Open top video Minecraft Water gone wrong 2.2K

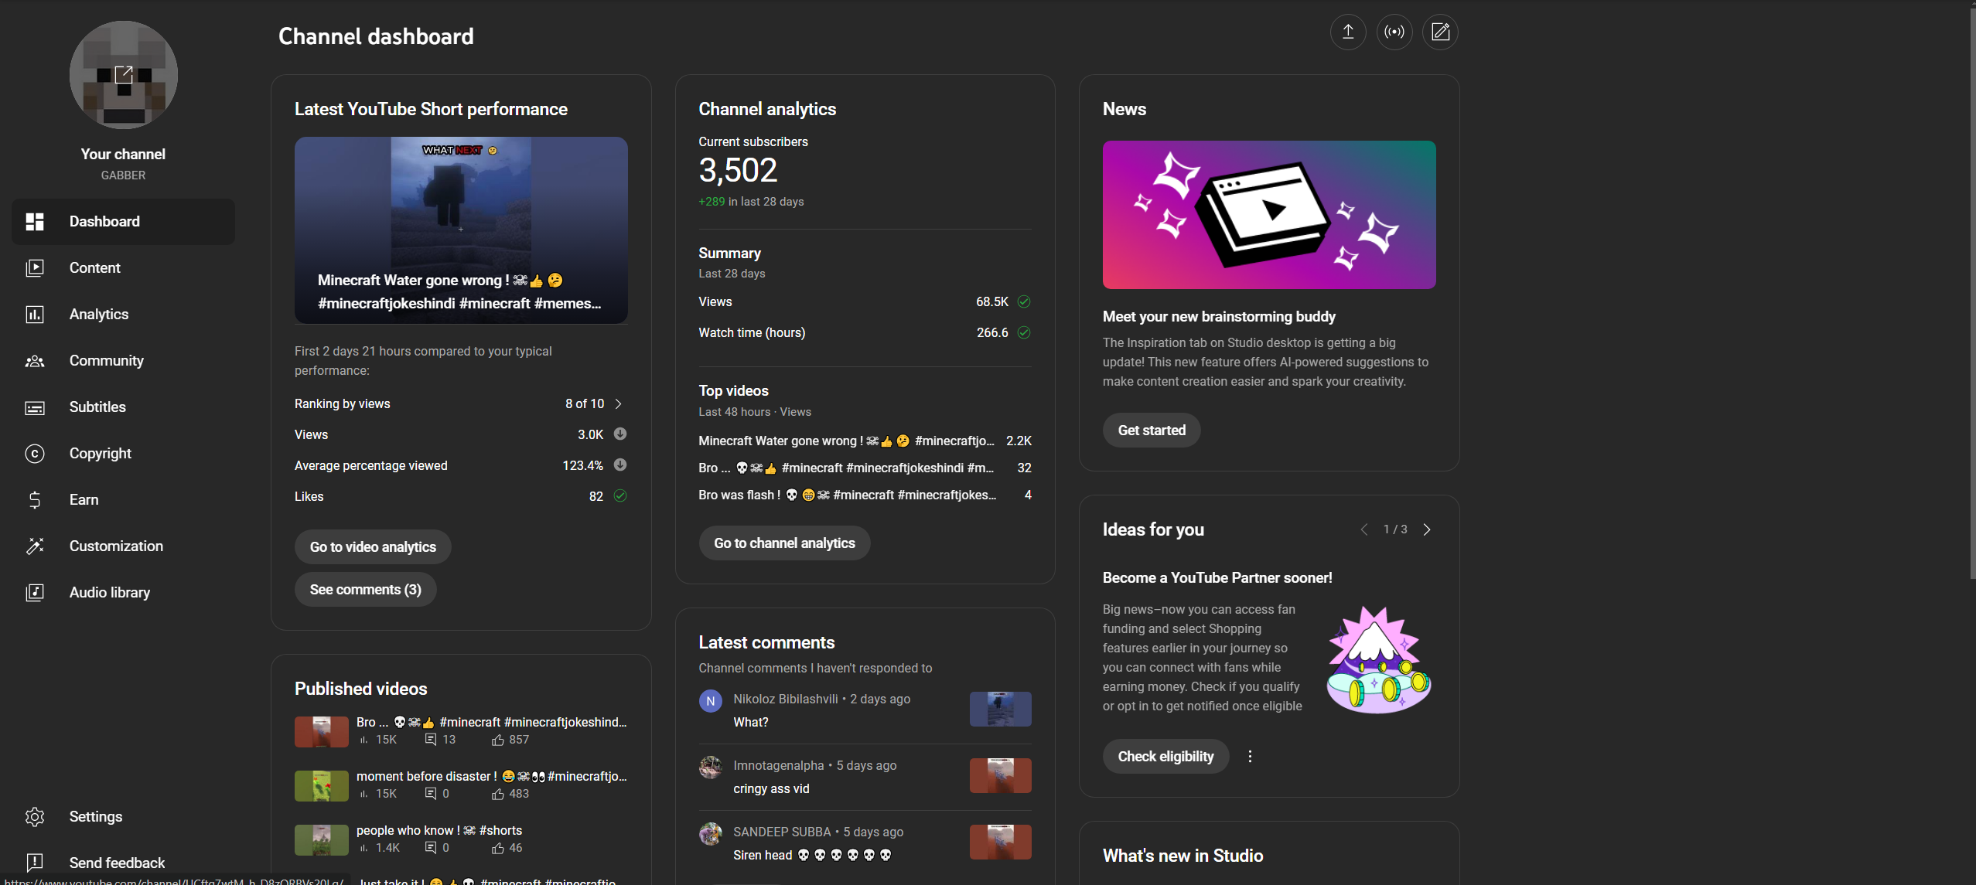click(865, 441)
